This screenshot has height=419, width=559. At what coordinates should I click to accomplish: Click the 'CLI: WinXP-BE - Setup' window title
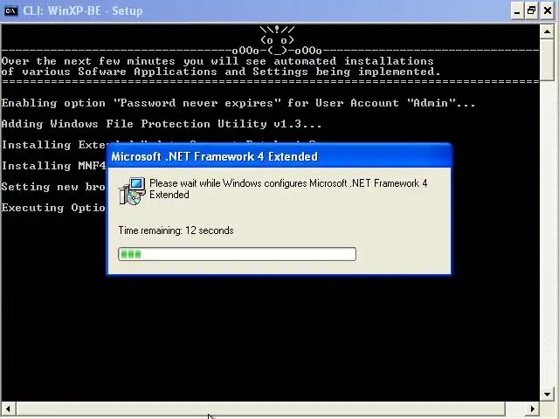pos(83,10)
